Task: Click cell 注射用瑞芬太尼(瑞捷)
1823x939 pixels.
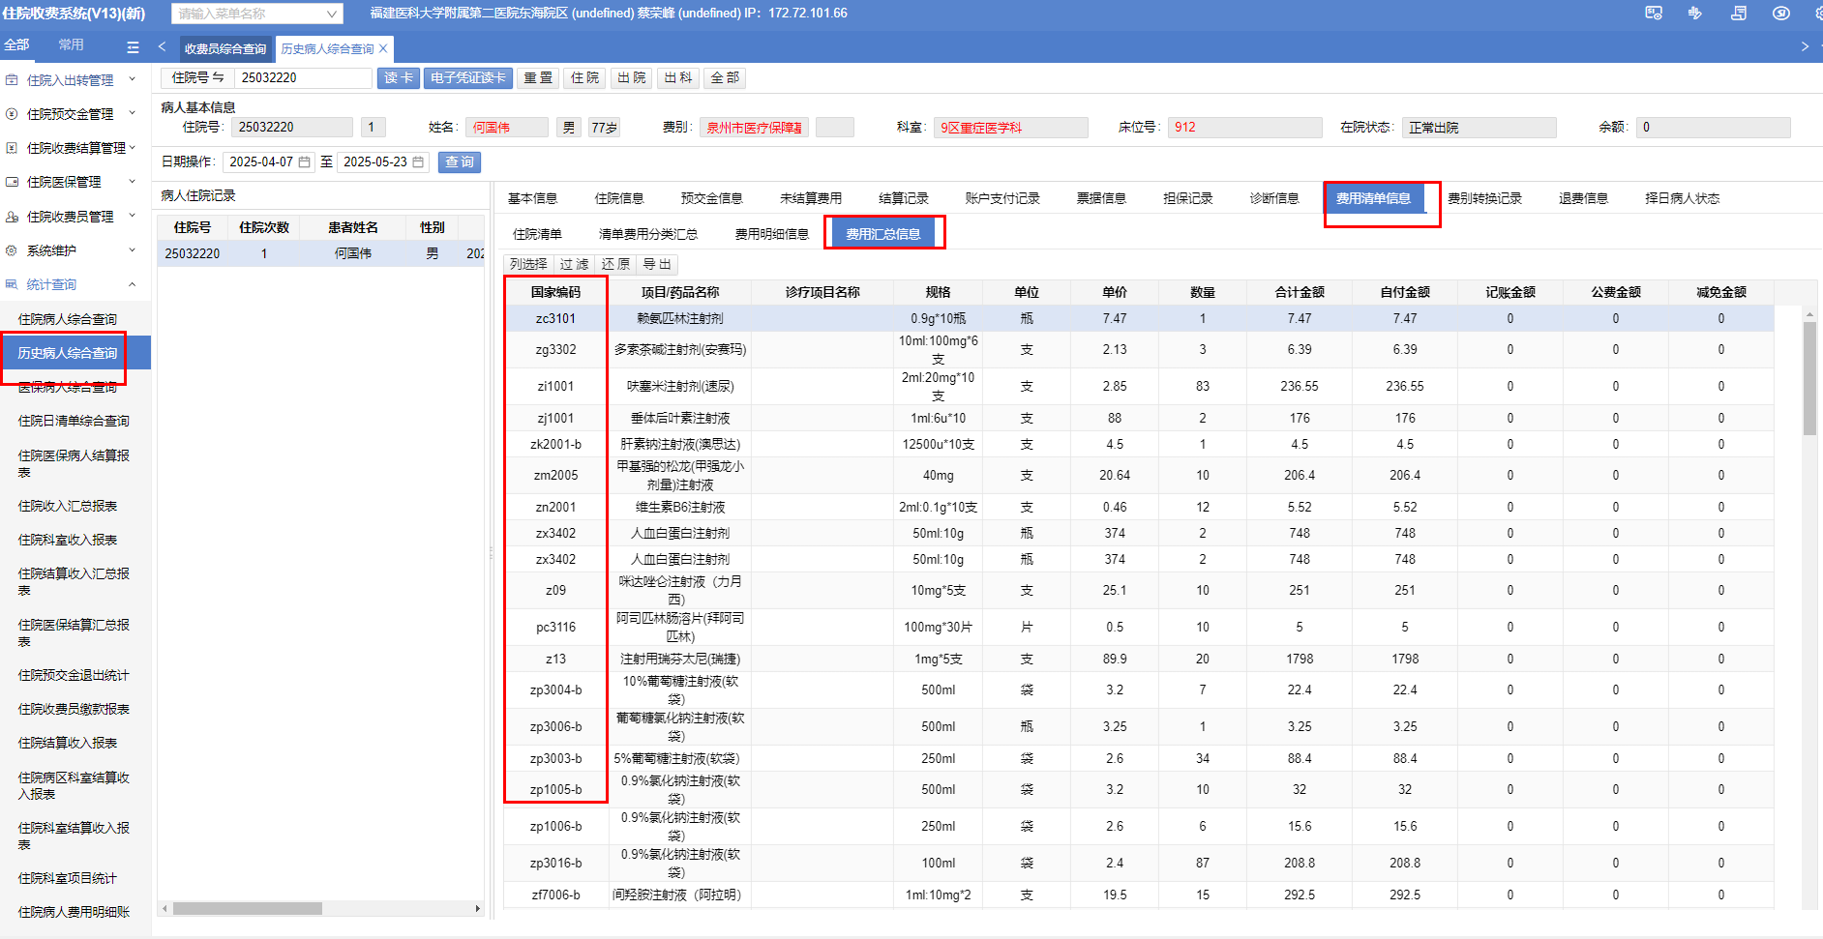Action: coord(680,659)
